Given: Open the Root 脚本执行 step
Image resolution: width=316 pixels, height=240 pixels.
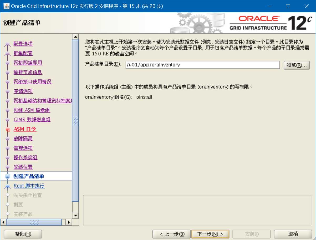Looking at the screenshot, I should tap(29, 186).
